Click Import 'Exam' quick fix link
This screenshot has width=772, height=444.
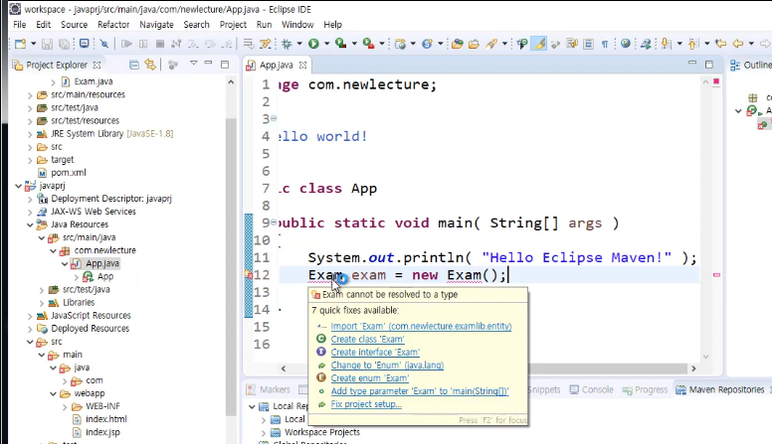pos(421,326)
